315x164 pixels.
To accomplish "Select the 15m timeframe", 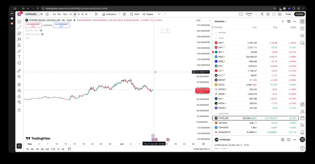I will [x=65, y=14].
